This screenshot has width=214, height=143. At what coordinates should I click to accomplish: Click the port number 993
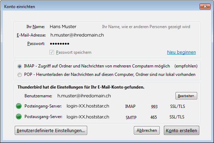coord(154,106)
